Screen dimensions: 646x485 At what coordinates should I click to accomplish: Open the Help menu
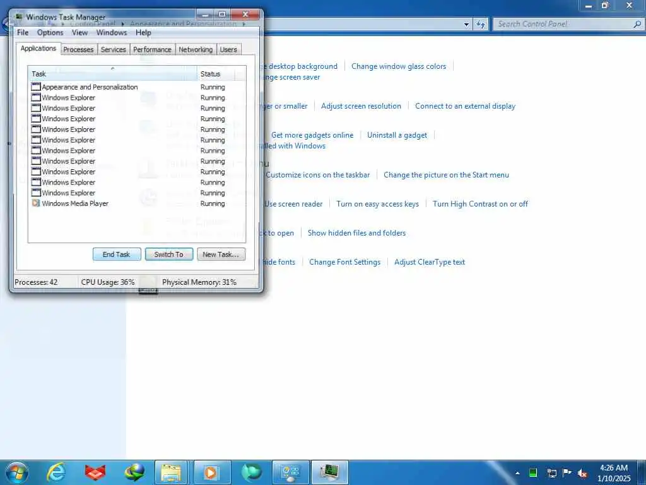[143, 33]
